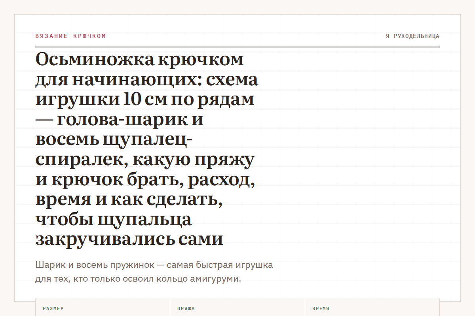Click the headline «Осьминожка крючком для начинающих»
Viewport: 475px width, 316px height.
pyautogui.click(x=147, y=150)
